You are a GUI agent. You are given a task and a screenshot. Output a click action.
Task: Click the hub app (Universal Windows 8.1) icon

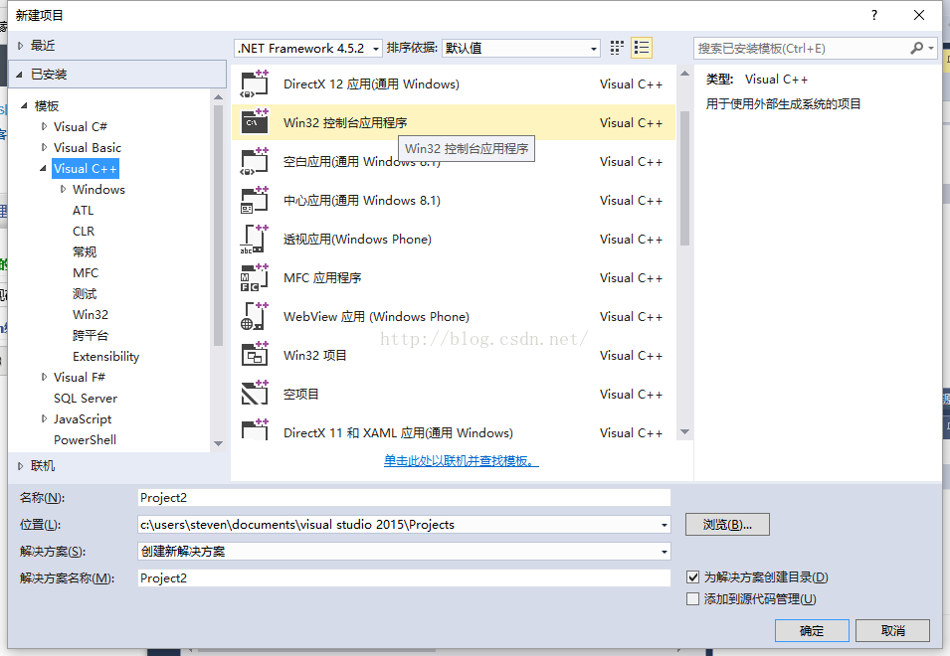point(255,201)
